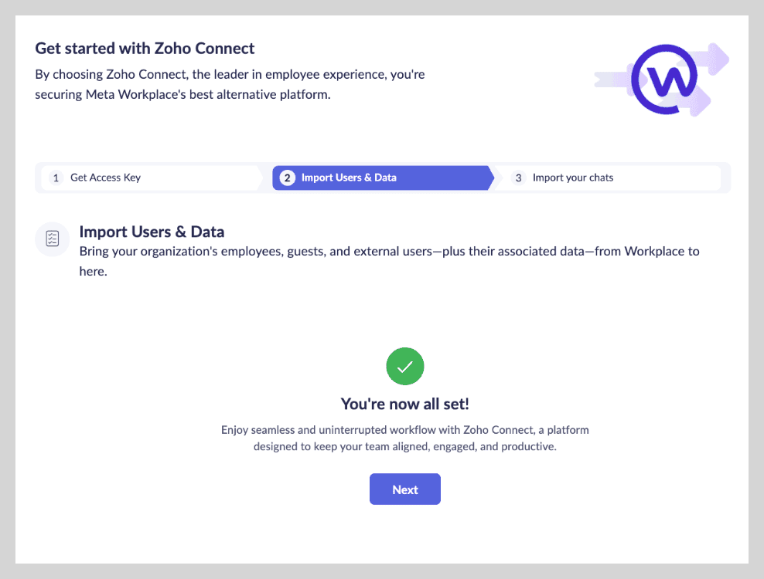Select the active Import Users & Data step

point(349,178)
